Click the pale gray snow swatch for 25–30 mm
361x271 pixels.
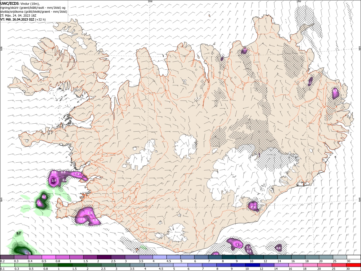click(340, 257)
